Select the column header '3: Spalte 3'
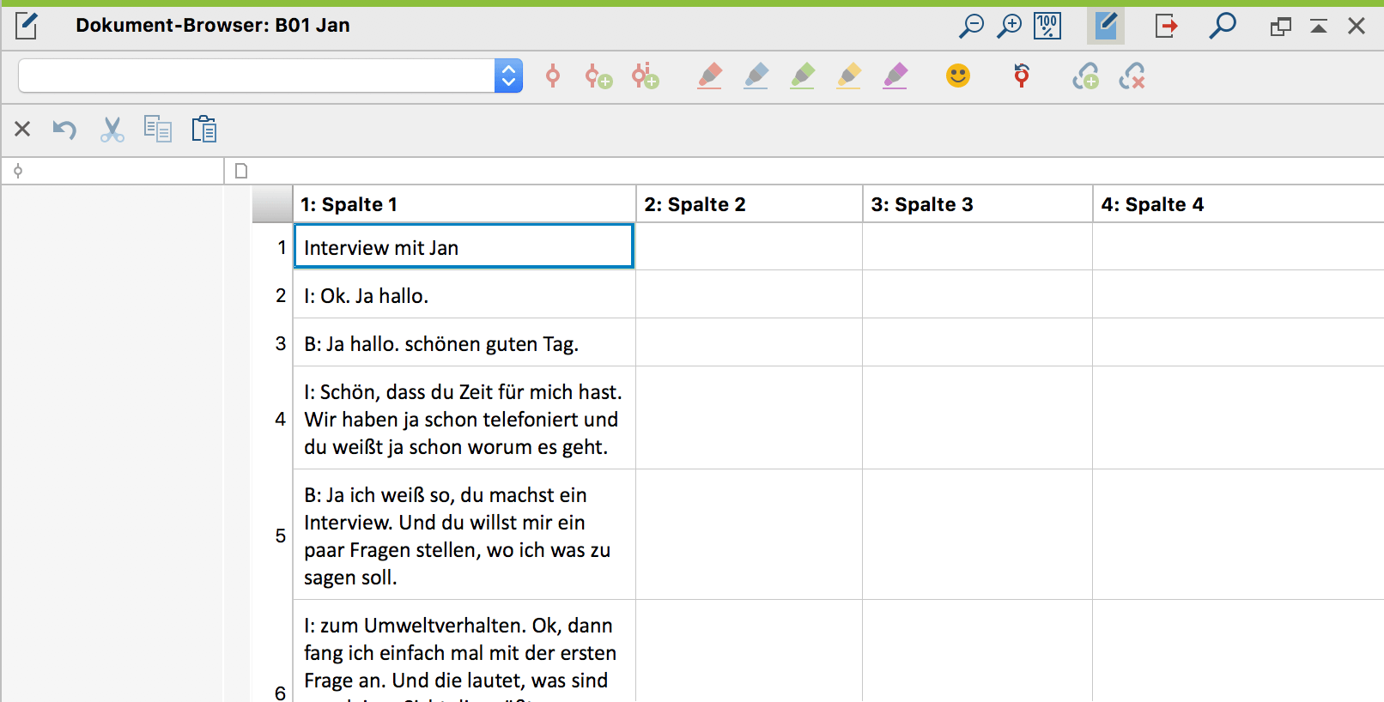 tap(978, 204)
